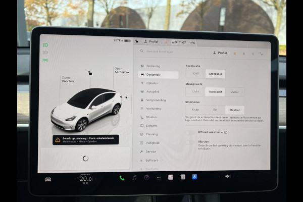Screen dimensions: 303x202
Task: Open the music app
Action: click(x=134, y=177)
